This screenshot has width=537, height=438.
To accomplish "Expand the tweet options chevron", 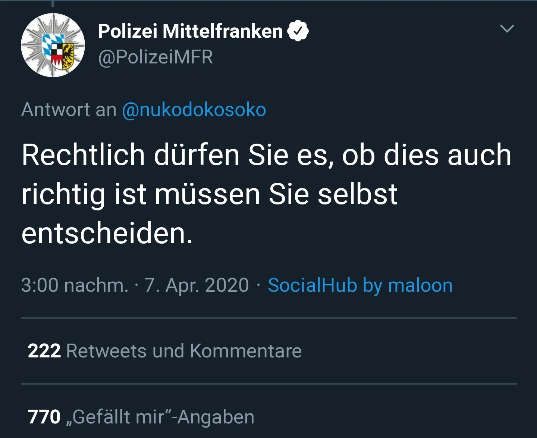I will pyautogui.click(x=507, y=29).
